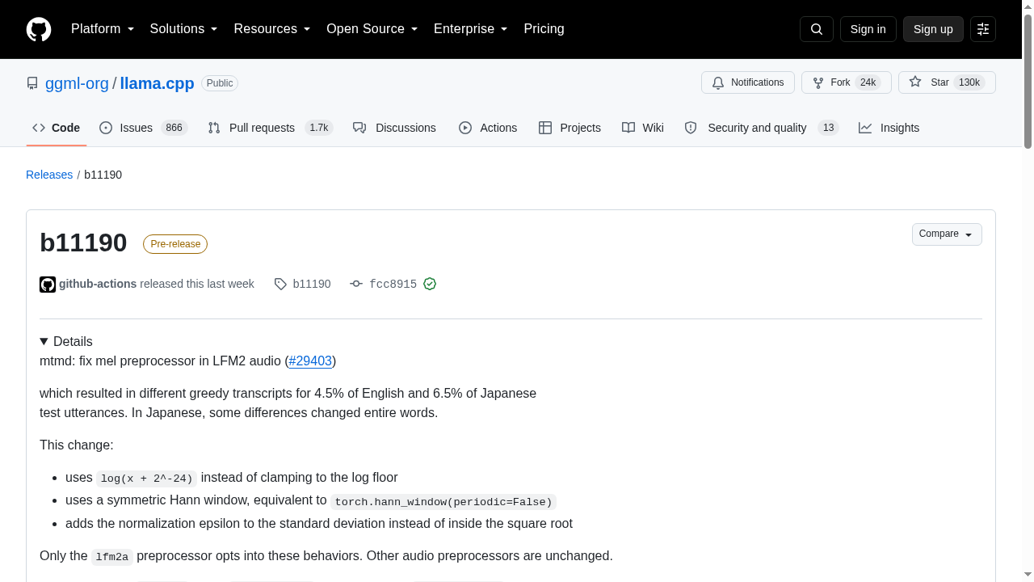Click the page vertical scrollbar thumb
Image resolution: width=1034 pixels, height=582 pixels.
click(1028, 81)
